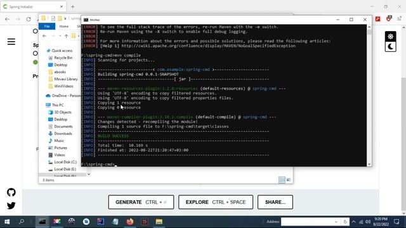
Task: Open the Twitter link icon
Action: 11,205
